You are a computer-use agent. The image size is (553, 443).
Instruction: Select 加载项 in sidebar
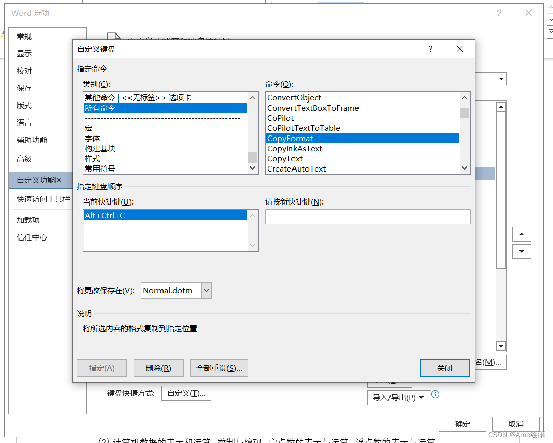[x=28, y=220]
